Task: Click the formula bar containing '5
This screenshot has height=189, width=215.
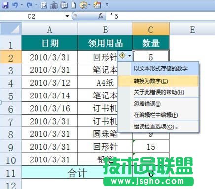Action: pos(160,16)
